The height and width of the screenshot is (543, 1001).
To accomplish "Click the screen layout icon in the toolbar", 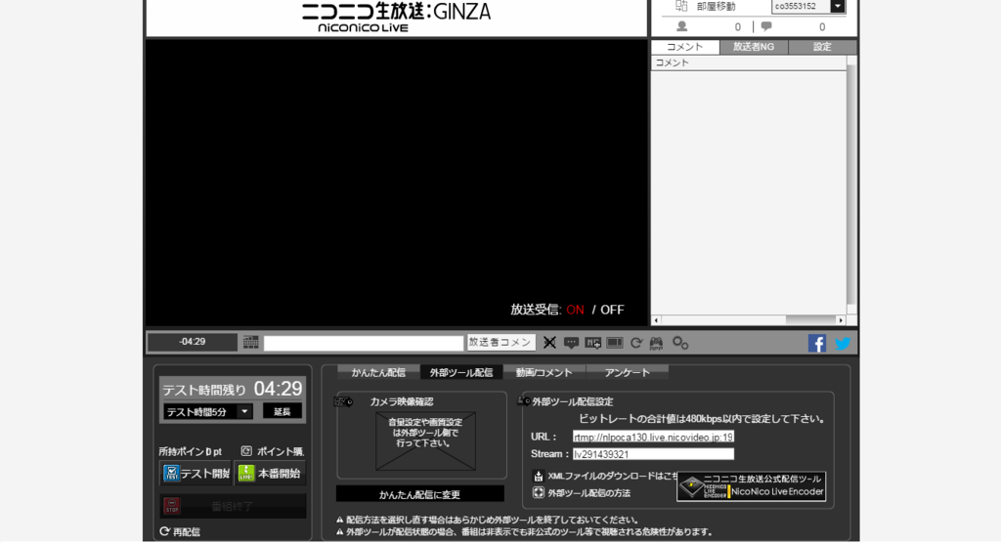I will 615,344.
